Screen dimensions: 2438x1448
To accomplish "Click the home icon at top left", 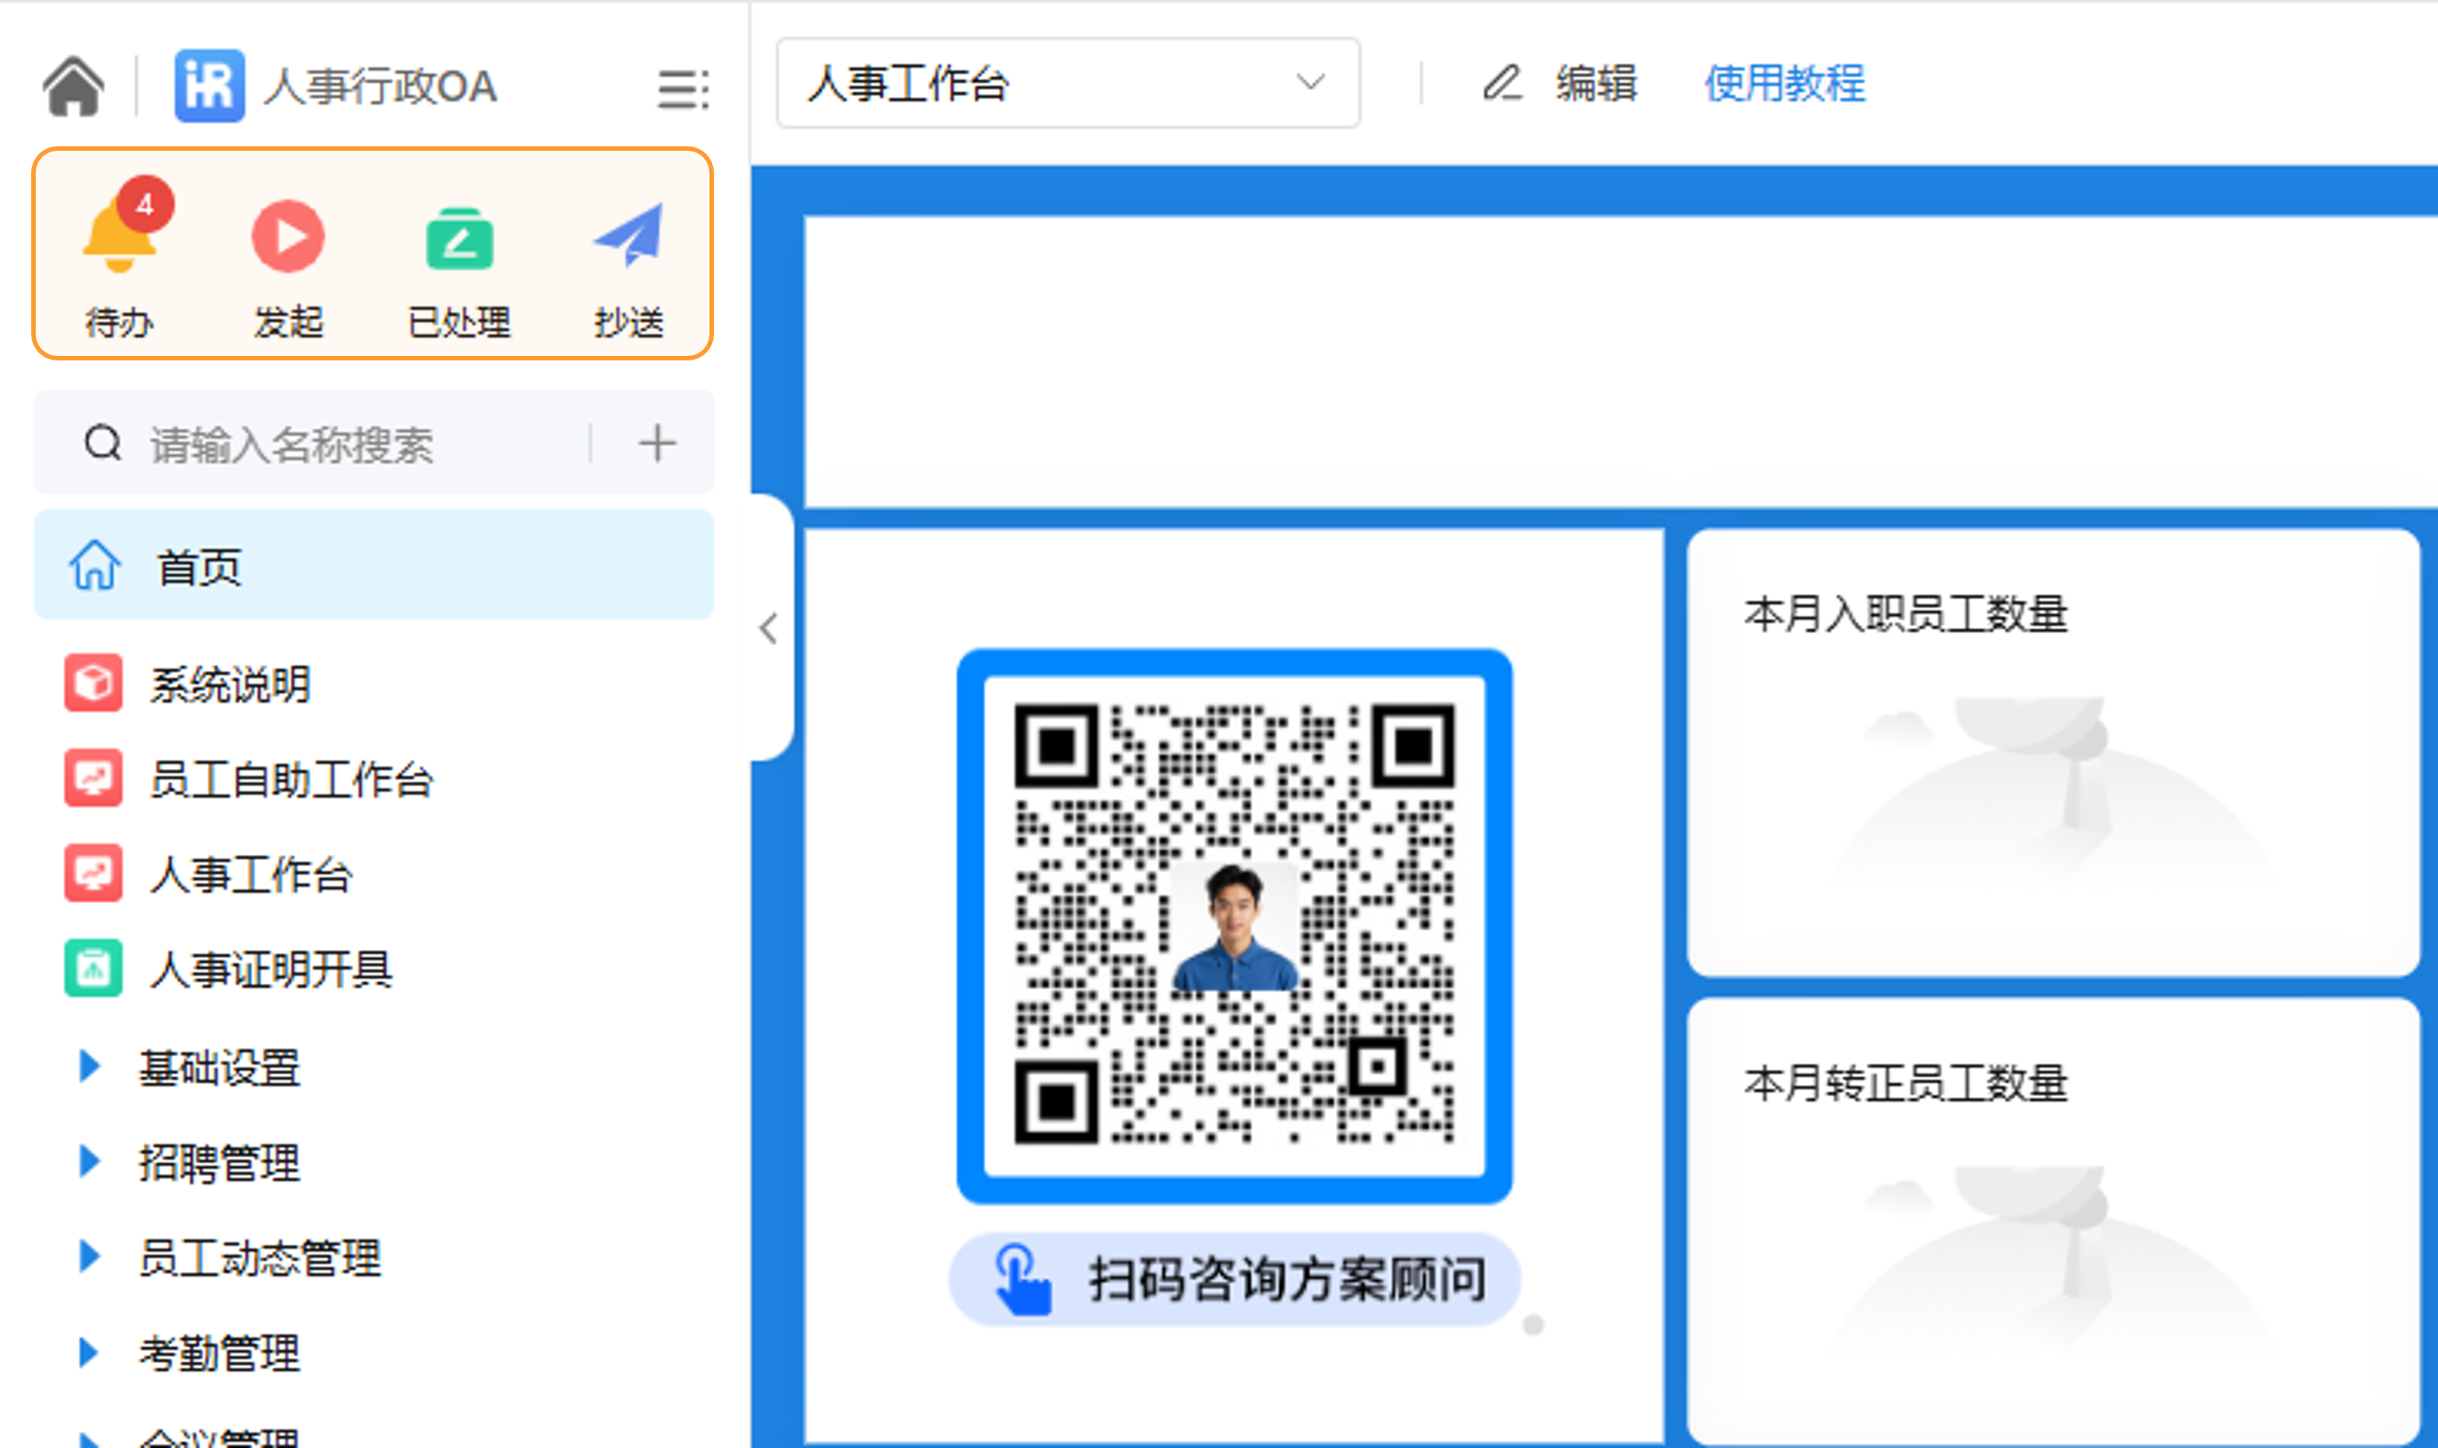I will tap(73, 86).
